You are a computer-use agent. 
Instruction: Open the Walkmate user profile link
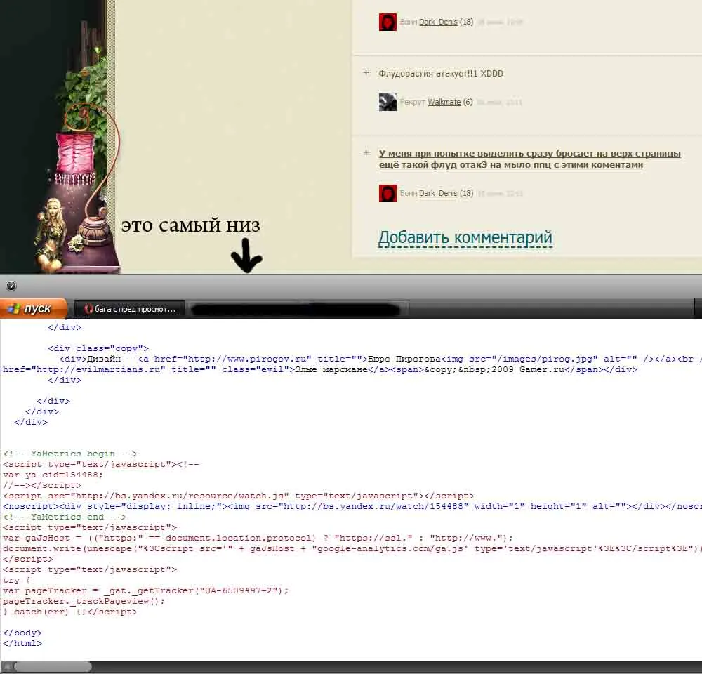(x=444, y=102)
